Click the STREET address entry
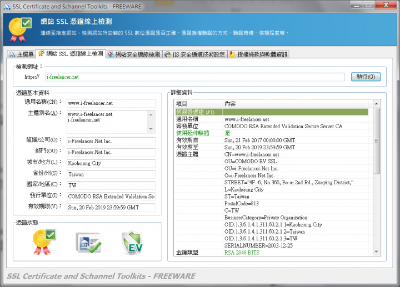 click(289, 183)
